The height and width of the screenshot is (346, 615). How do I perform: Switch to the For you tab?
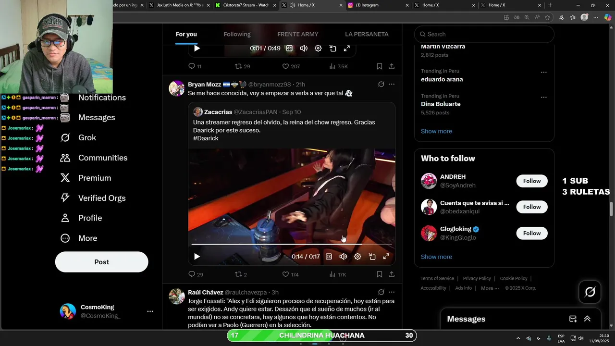(x=186, y=34)
